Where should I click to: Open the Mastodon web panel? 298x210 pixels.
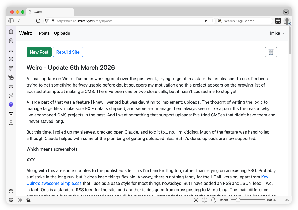tap(11, 104)
